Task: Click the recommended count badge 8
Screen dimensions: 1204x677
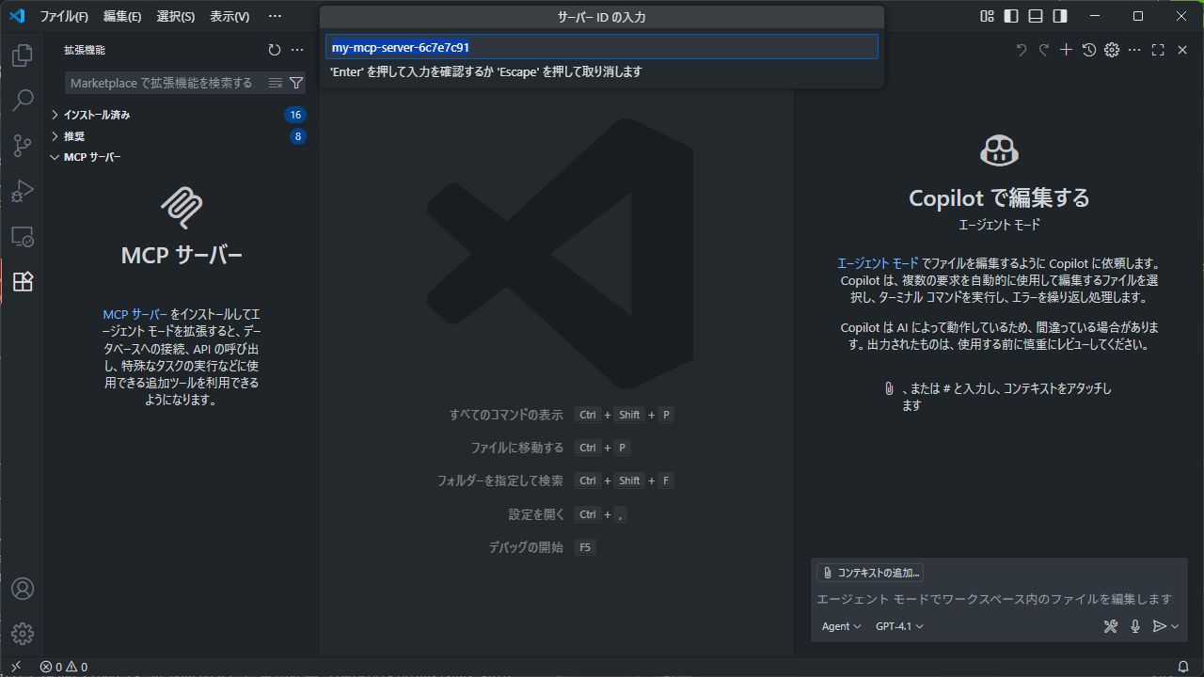Action: click(x=298, y=136)
